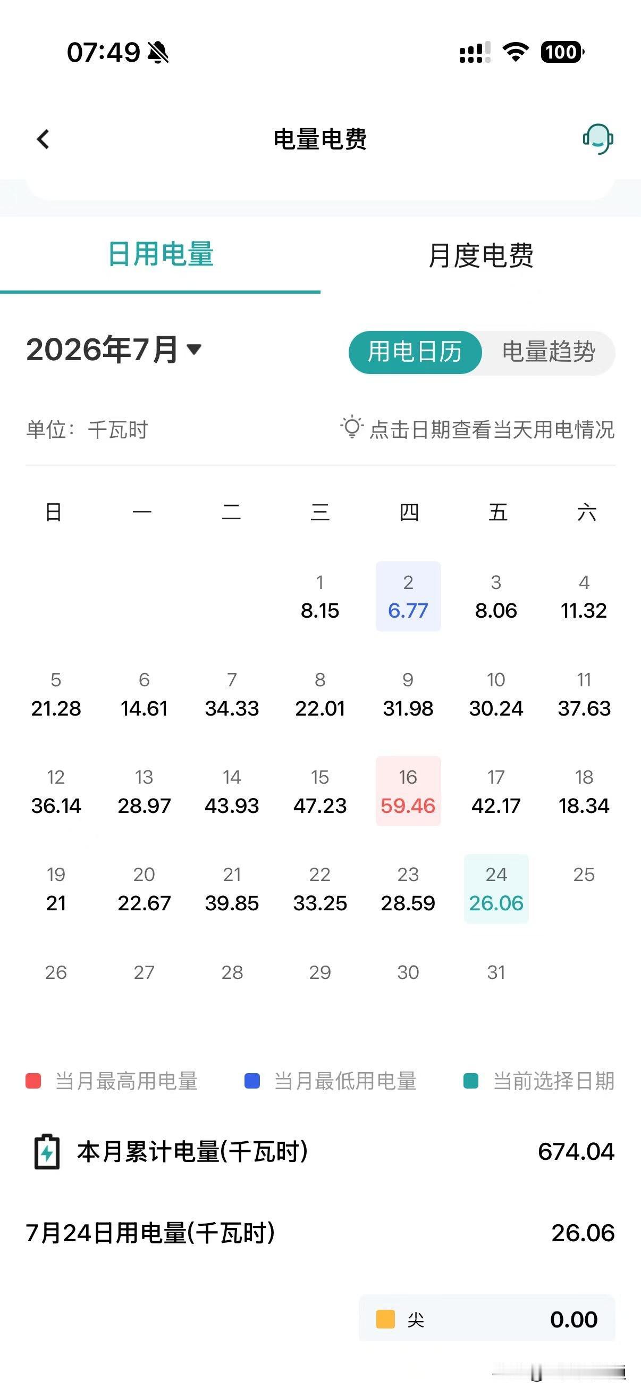This screenshot has height=1395, width=641.
Task: Select 电量趋势 view toggle
Action: 549,352
